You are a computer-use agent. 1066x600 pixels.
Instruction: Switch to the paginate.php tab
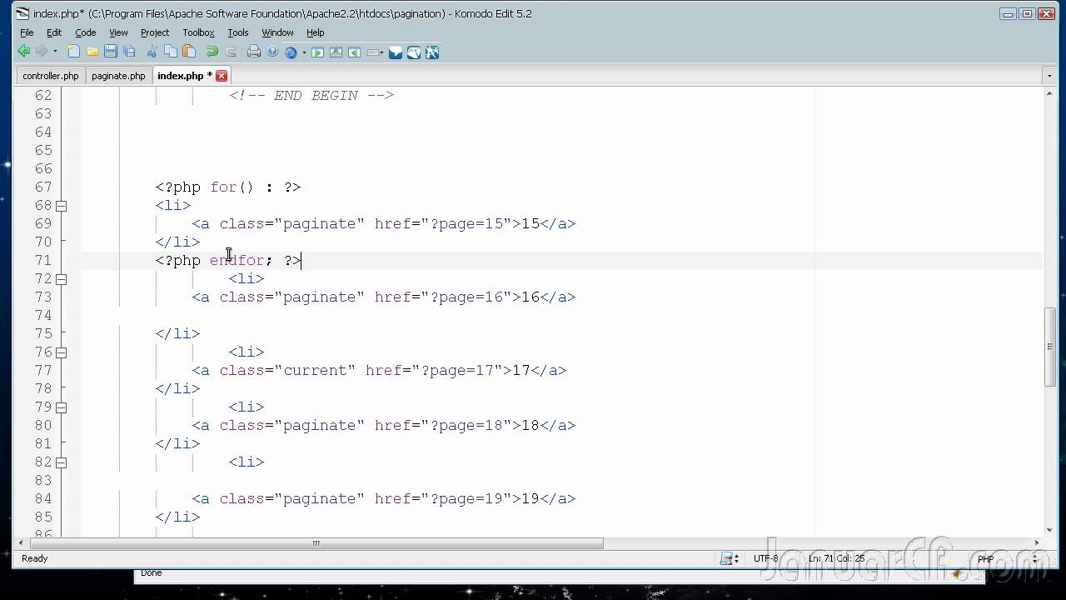(x=118, y=76)
